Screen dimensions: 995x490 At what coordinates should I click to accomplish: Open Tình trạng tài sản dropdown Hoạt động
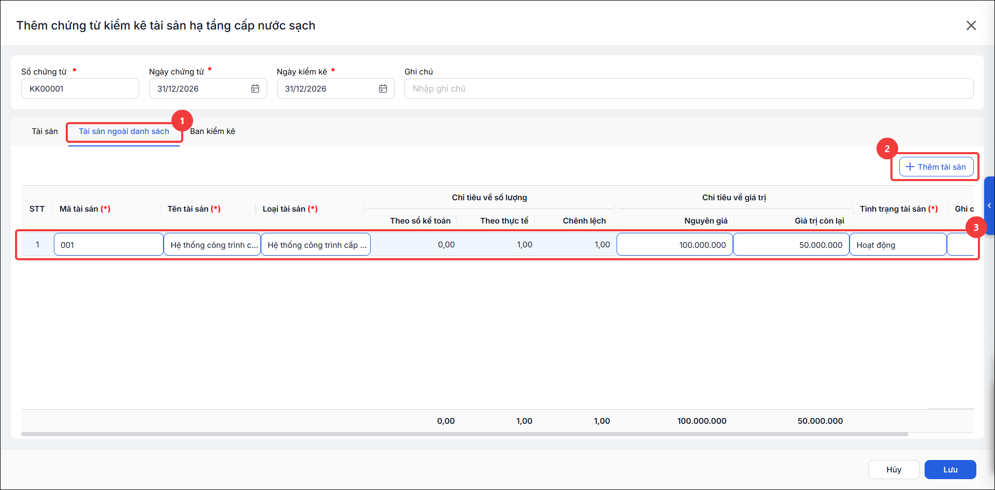click(898, 245)
